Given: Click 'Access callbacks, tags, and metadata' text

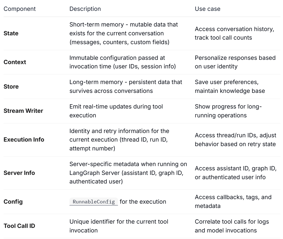Looking at the screenshot, I should point(233,201).
